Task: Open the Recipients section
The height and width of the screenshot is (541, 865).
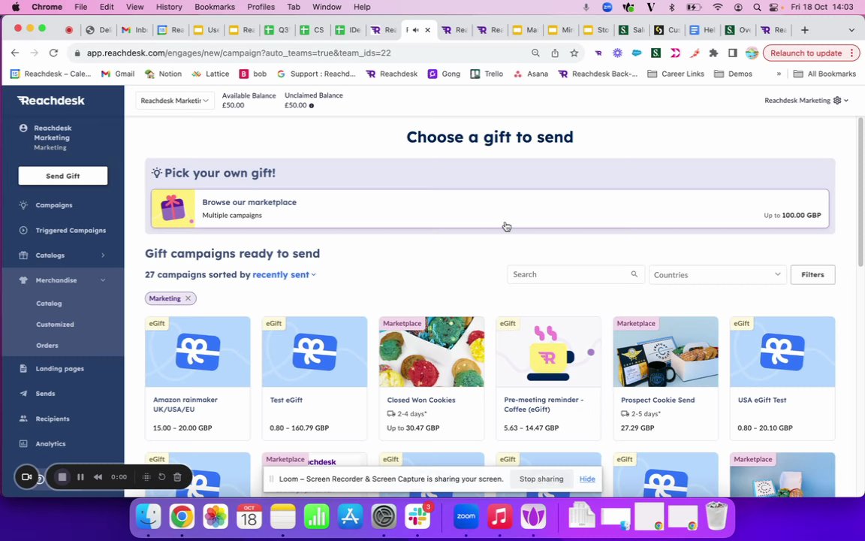Action: click(x=53, y=419)
